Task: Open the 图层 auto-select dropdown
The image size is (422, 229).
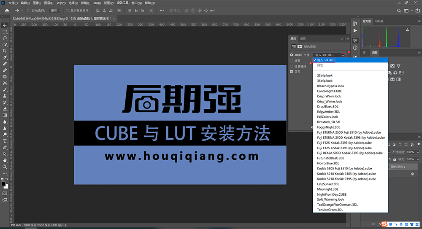Action: click(x=56, y=11)
